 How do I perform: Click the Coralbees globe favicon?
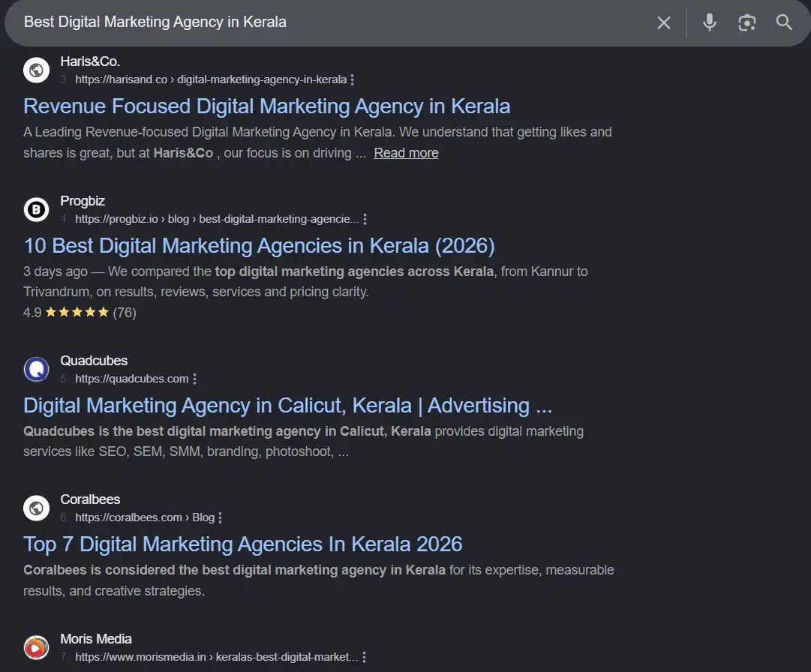pyautogui.click(x=36, y=508)
